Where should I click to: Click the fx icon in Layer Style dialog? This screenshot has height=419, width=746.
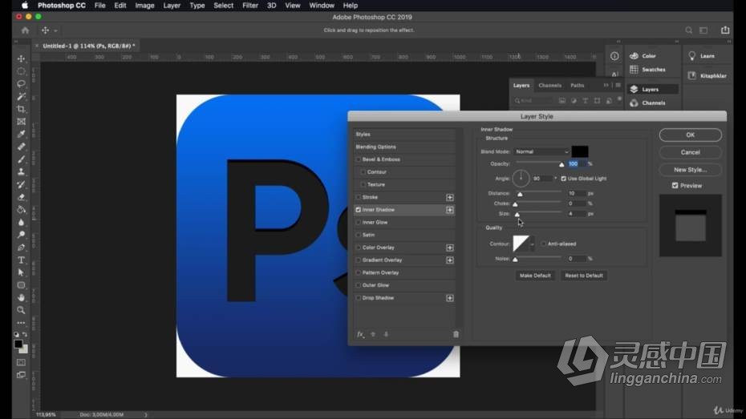(360, 334)
